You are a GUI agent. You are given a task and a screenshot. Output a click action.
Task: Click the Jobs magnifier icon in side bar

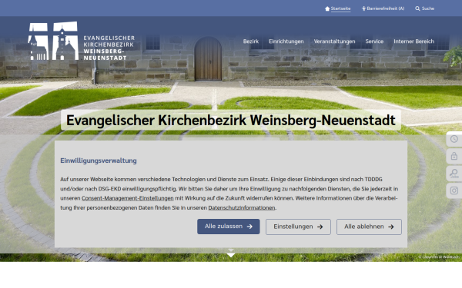pyautogui.click(x=454, y=174)
